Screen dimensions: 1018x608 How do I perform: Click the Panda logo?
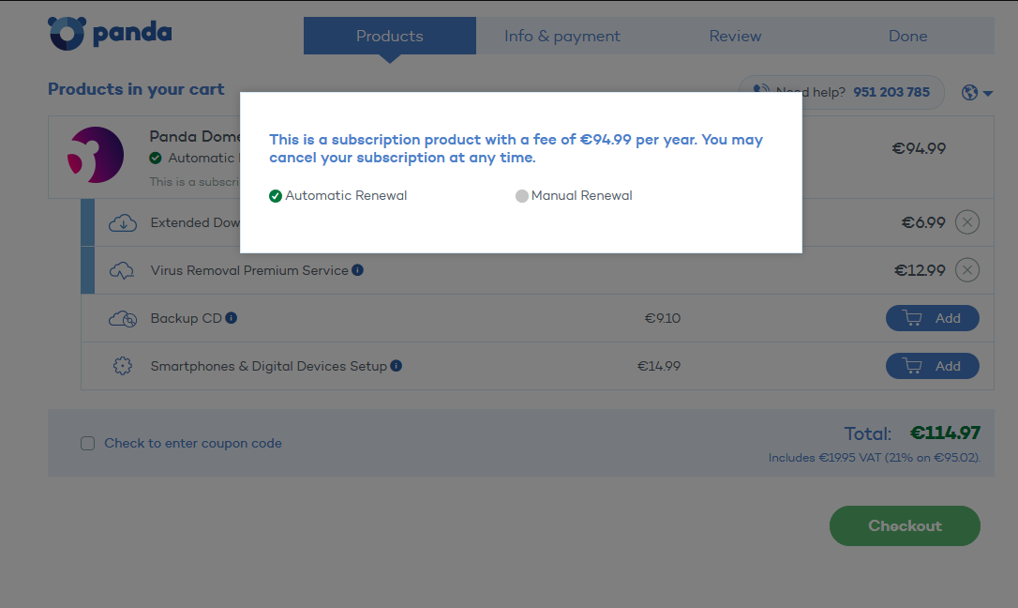pos(110,33)
